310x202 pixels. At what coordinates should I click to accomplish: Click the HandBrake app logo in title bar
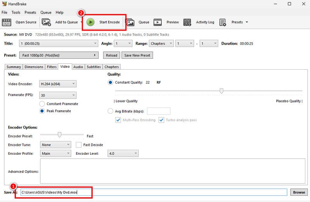5,4
